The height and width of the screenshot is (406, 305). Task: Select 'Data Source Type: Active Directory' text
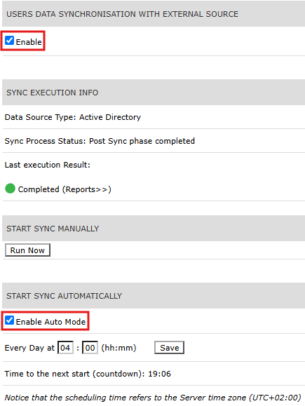pyautogui.click(x=73, y=117)
